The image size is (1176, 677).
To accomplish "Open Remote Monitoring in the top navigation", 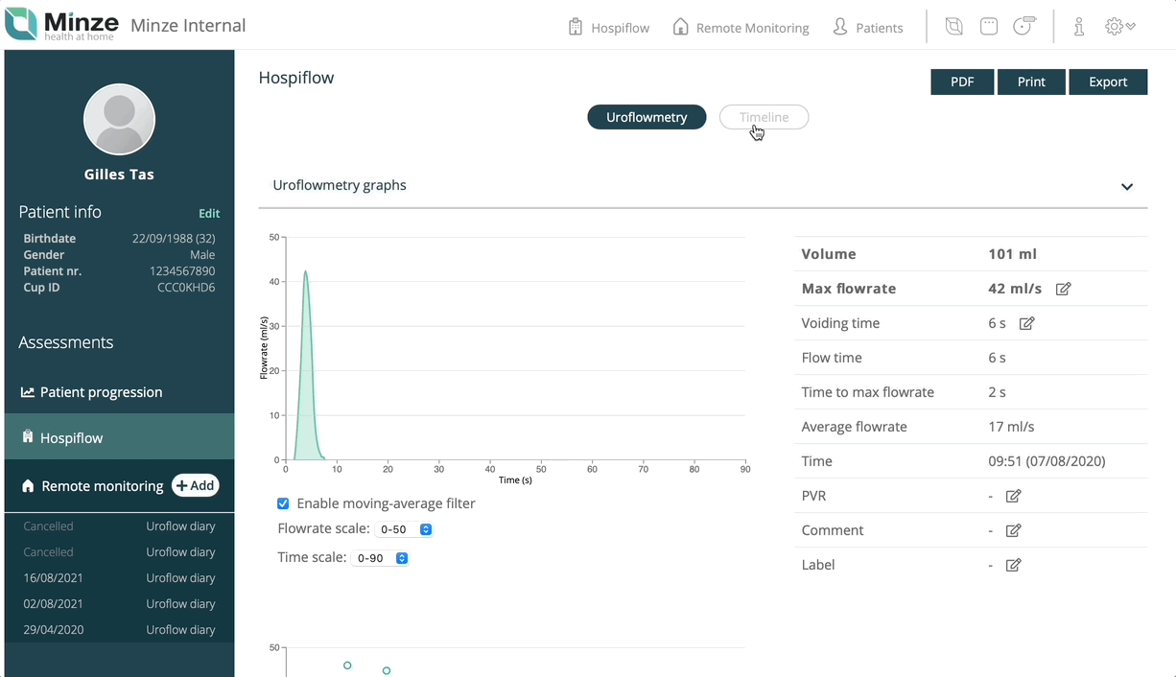I will click(x=741, y=28).
